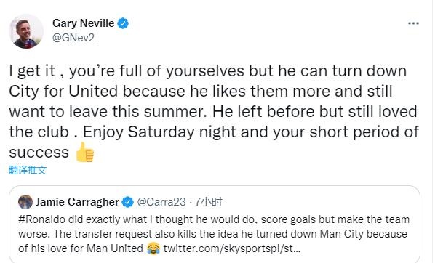Click the Gary Neville display name
Image resolution: width=435 pixels, height=263 pixels.
tap(83, 23)
